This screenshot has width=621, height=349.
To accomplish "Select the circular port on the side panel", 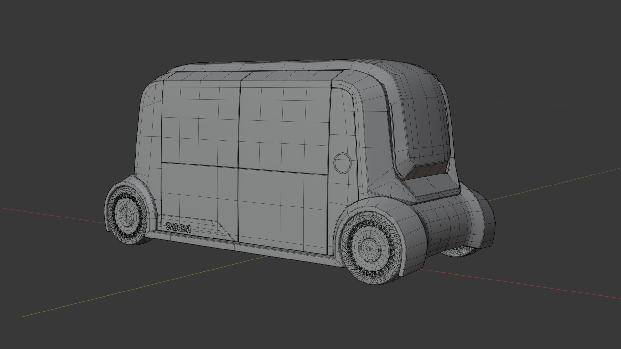I will pyautogui.click(x=343, y=163).
